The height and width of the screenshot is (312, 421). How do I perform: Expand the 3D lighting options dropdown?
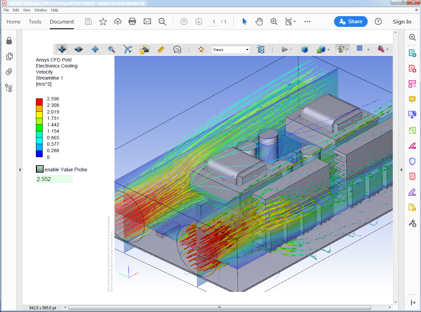(347, 50)
